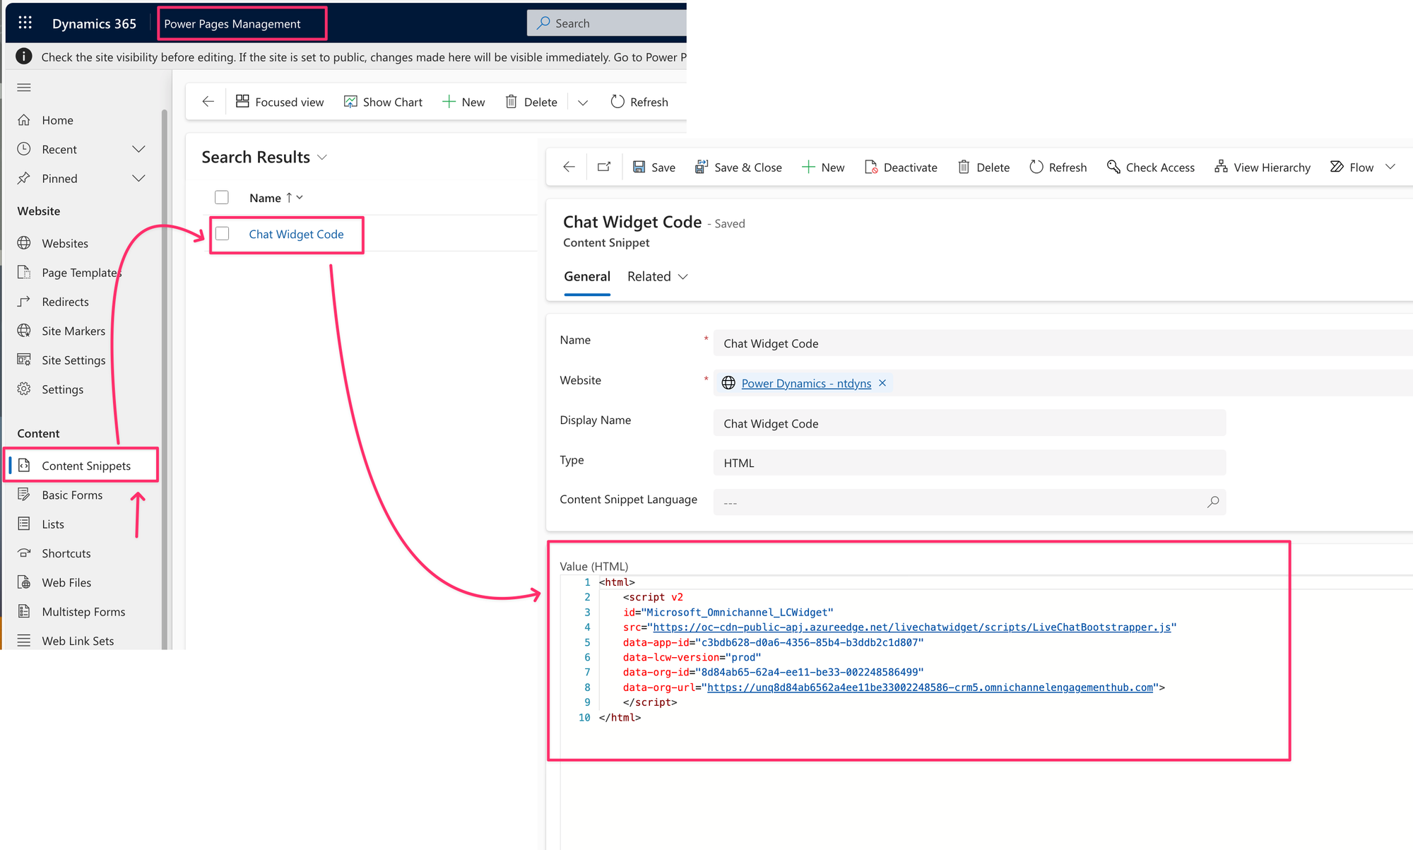Check the Chat Widget Code row checkbox

[x=223, y=234]
